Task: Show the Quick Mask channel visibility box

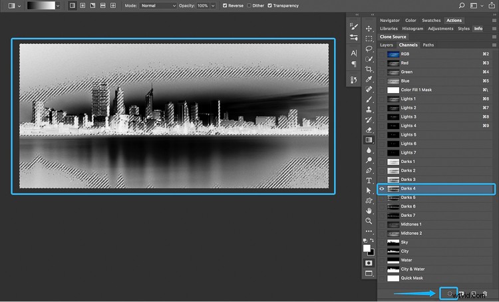Action: [x=382, y=279]
